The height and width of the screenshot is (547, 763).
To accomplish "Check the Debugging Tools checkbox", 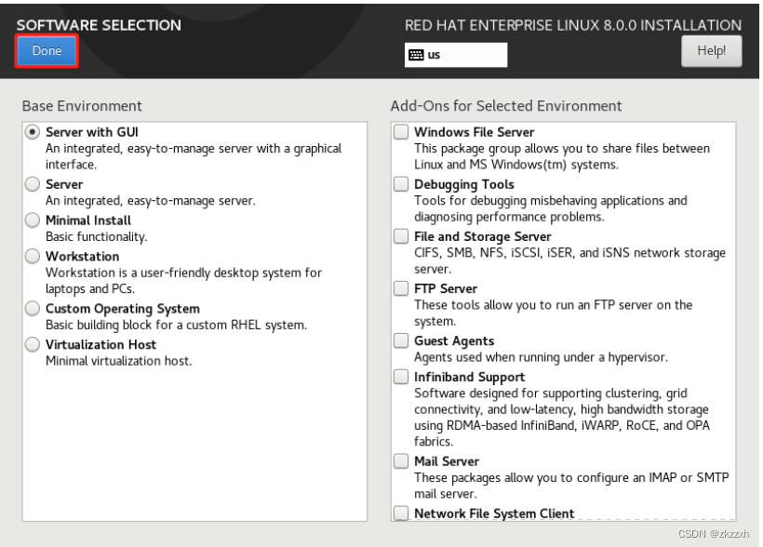I will click(x=401, y=184).
